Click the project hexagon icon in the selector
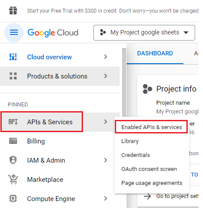Screen dimensions: 203x208 (103, 32)
